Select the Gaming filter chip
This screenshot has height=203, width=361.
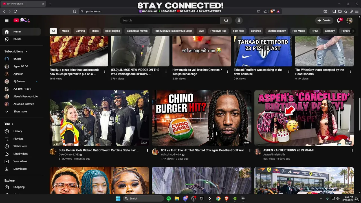click(x=80, y=31)
